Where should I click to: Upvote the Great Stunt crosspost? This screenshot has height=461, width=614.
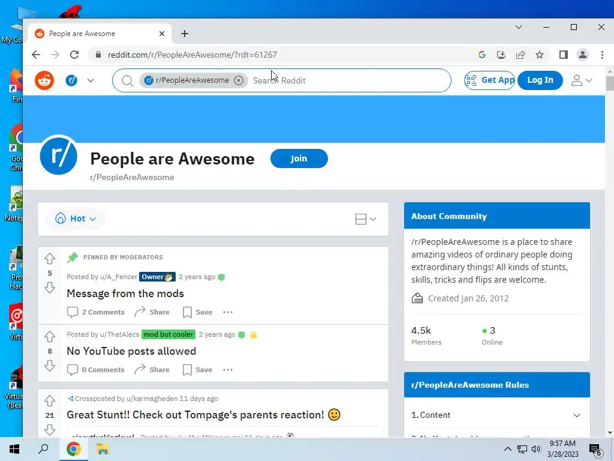50,401
